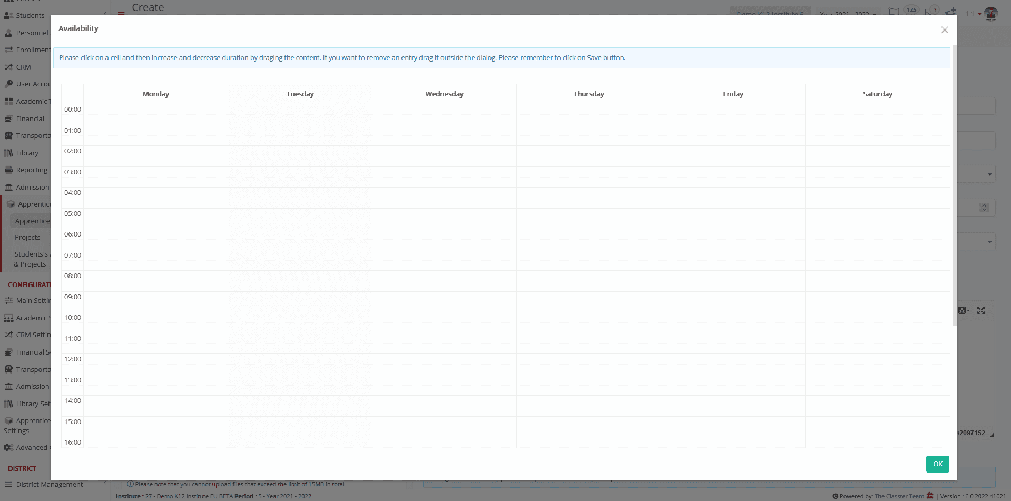The width and height of the screenshot is (1011, 501).
Task: Click the 06:00 time label
Action: pos(73,234)
